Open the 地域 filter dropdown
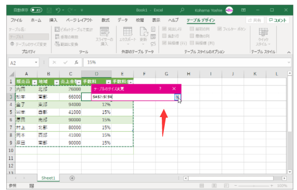The width and height of the screenshot is (297, 190). pyautogui.click(x=57, y=82)
